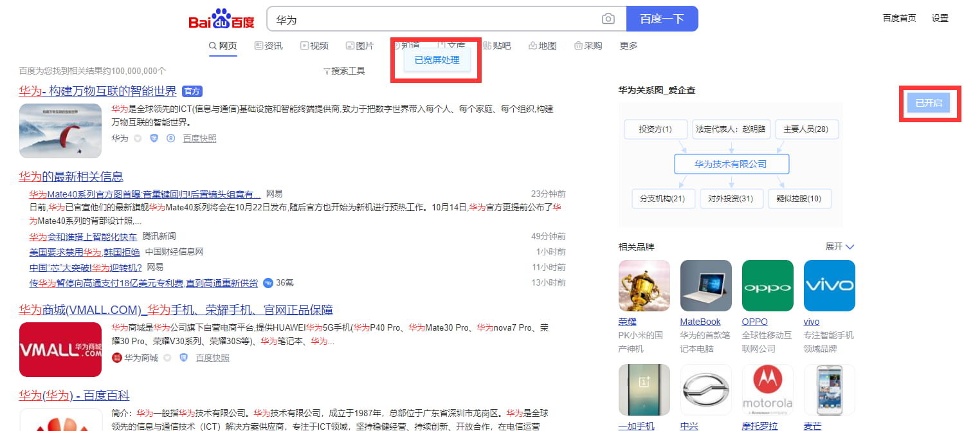964x431 pixels.
Task: Toggle the 已宽屏处理 widescreen button
Action: [437, 60]
